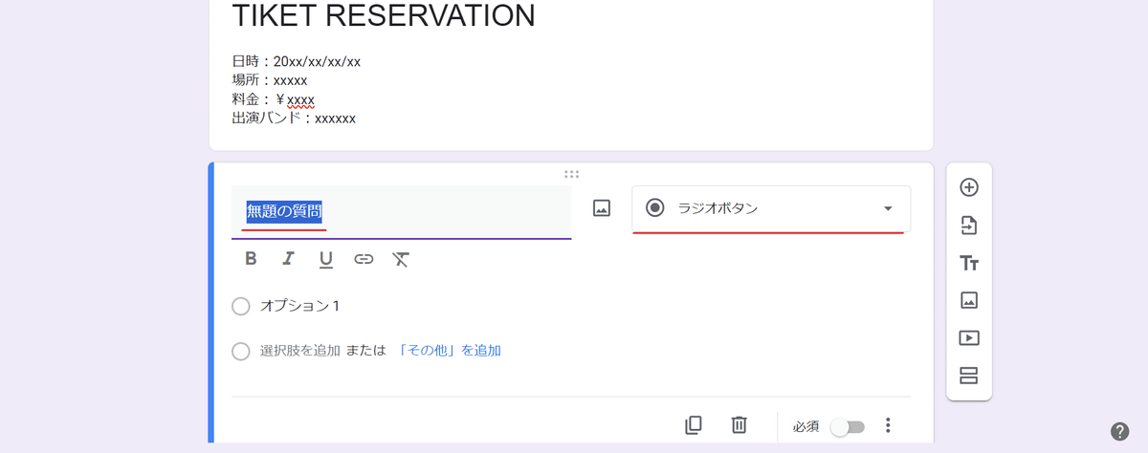Screen dimensions: 1148x453
Task: Click the TIKET RESERVATION form title
Action: pyautogui.click(x=384, y=15)
